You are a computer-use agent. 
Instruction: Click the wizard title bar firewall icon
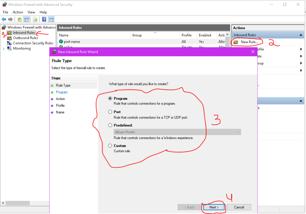54,52
